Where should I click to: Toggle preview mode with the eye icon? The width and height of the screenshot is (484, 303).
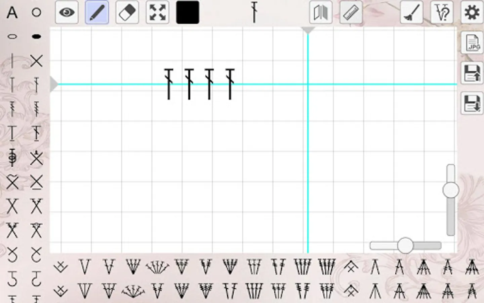pos(67,12)
